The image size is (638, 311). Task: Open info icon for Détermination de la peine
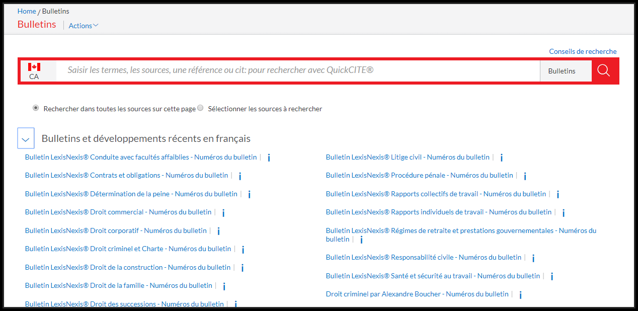[x=250, y=194]
